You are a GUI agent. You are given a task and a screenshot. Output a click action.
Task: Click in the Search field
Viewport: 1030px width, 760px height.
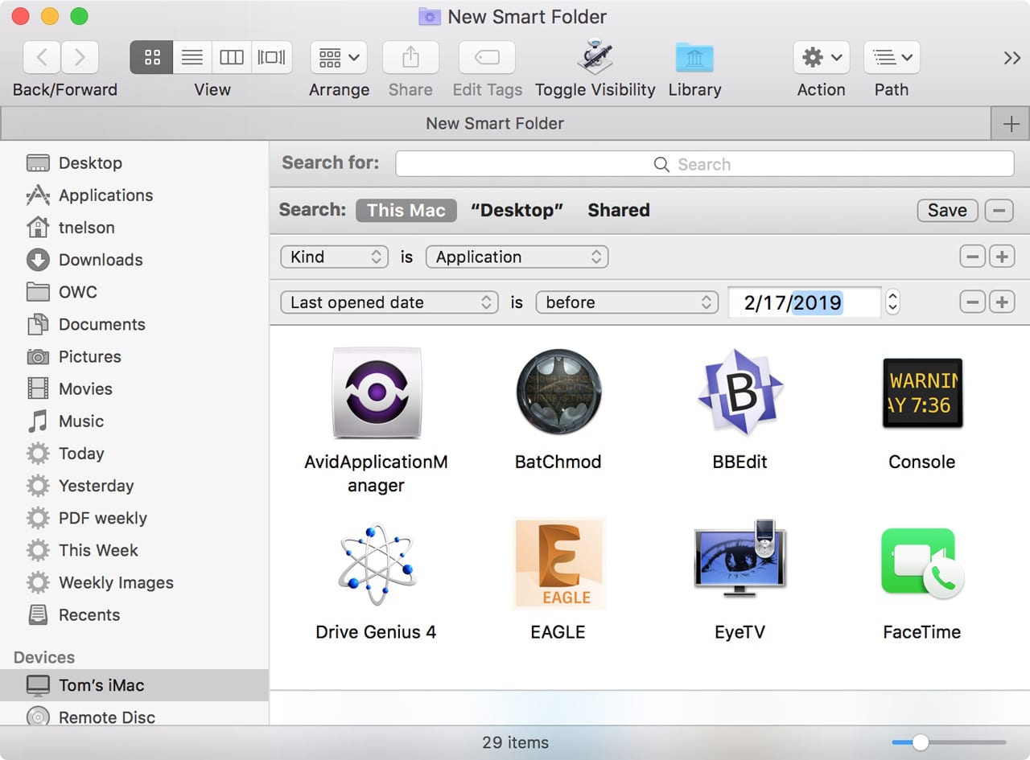[704, 164]
